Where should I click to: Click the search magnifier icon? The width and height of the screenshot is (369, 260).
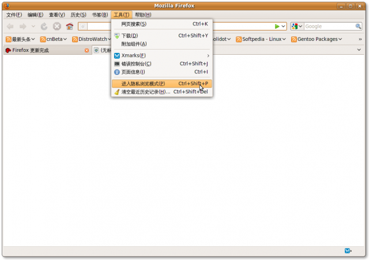[x=358, y=27]
